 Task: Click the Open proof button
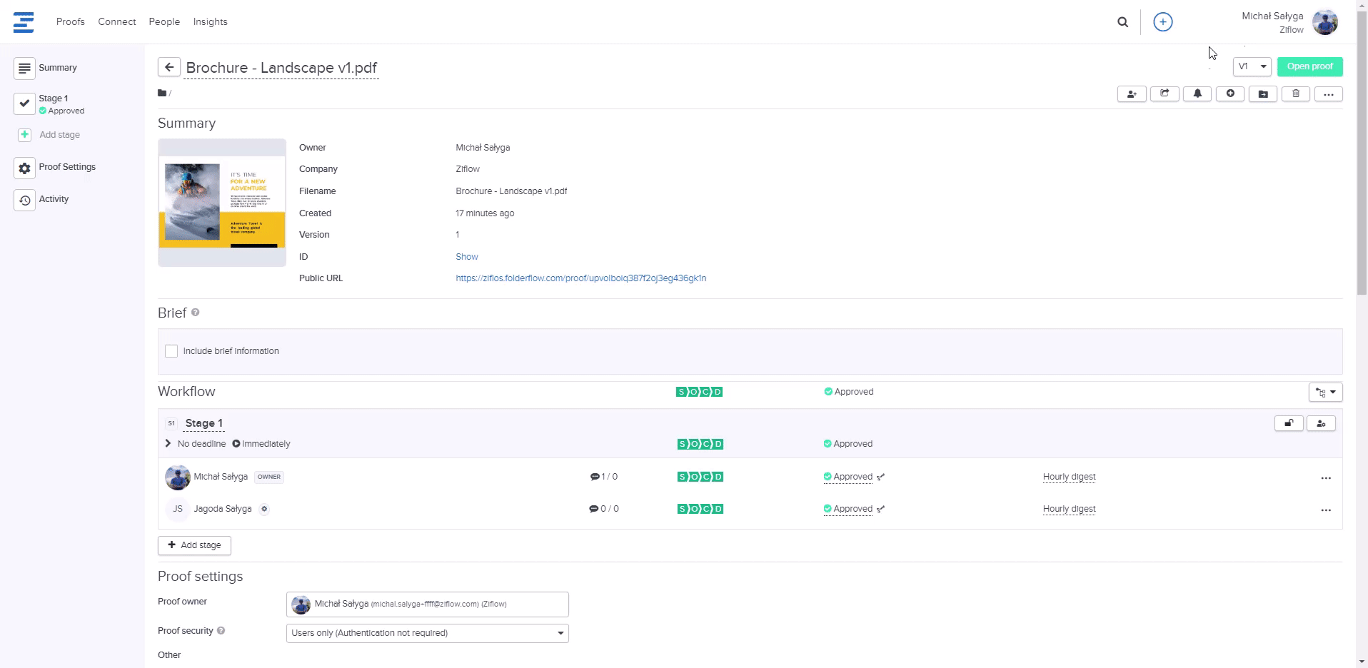1309,66
